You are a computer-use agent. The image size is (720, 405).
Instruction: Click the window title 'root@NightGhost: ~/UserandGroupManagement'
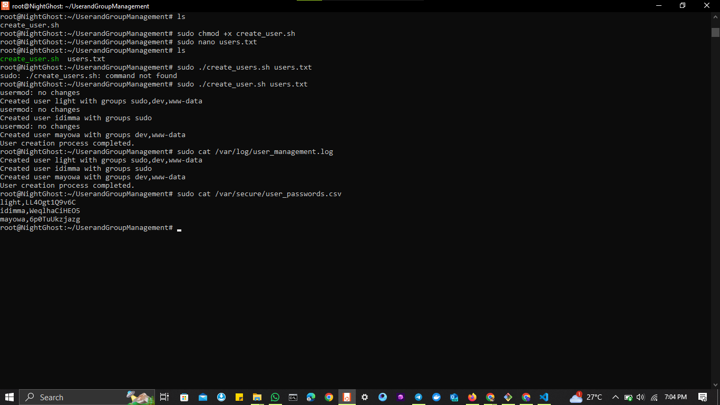(81, 6)
